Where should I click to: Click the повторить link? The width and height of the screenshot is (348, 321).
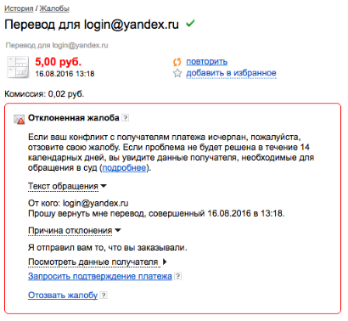pos(207,62)
